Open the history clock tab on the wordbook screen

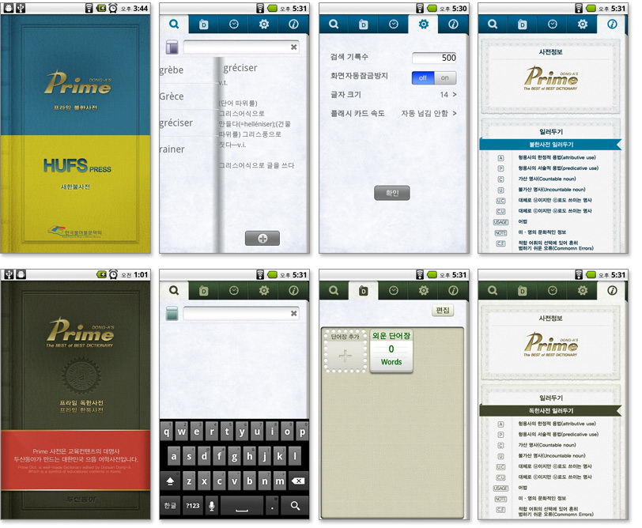(394, 291)
